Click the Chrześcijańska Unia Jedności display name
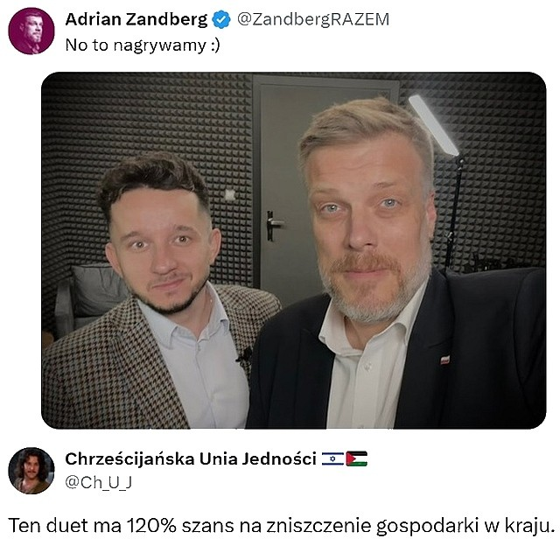The image size is (560, 546). 191,458
